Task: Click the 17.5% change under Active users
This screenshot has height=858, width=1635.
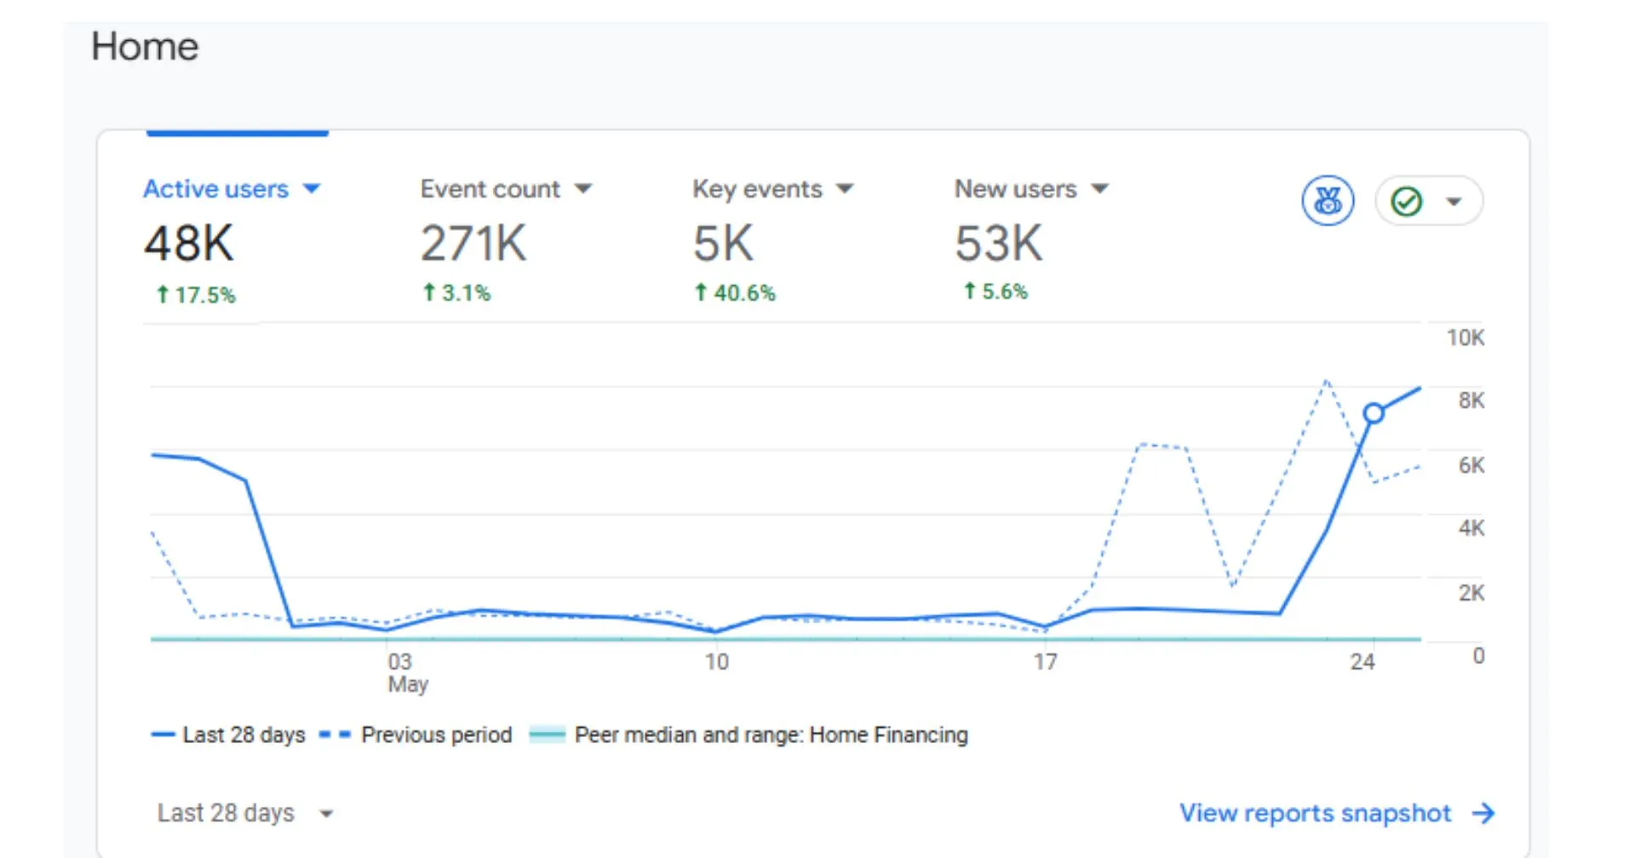Action: (x=196, y=295)
